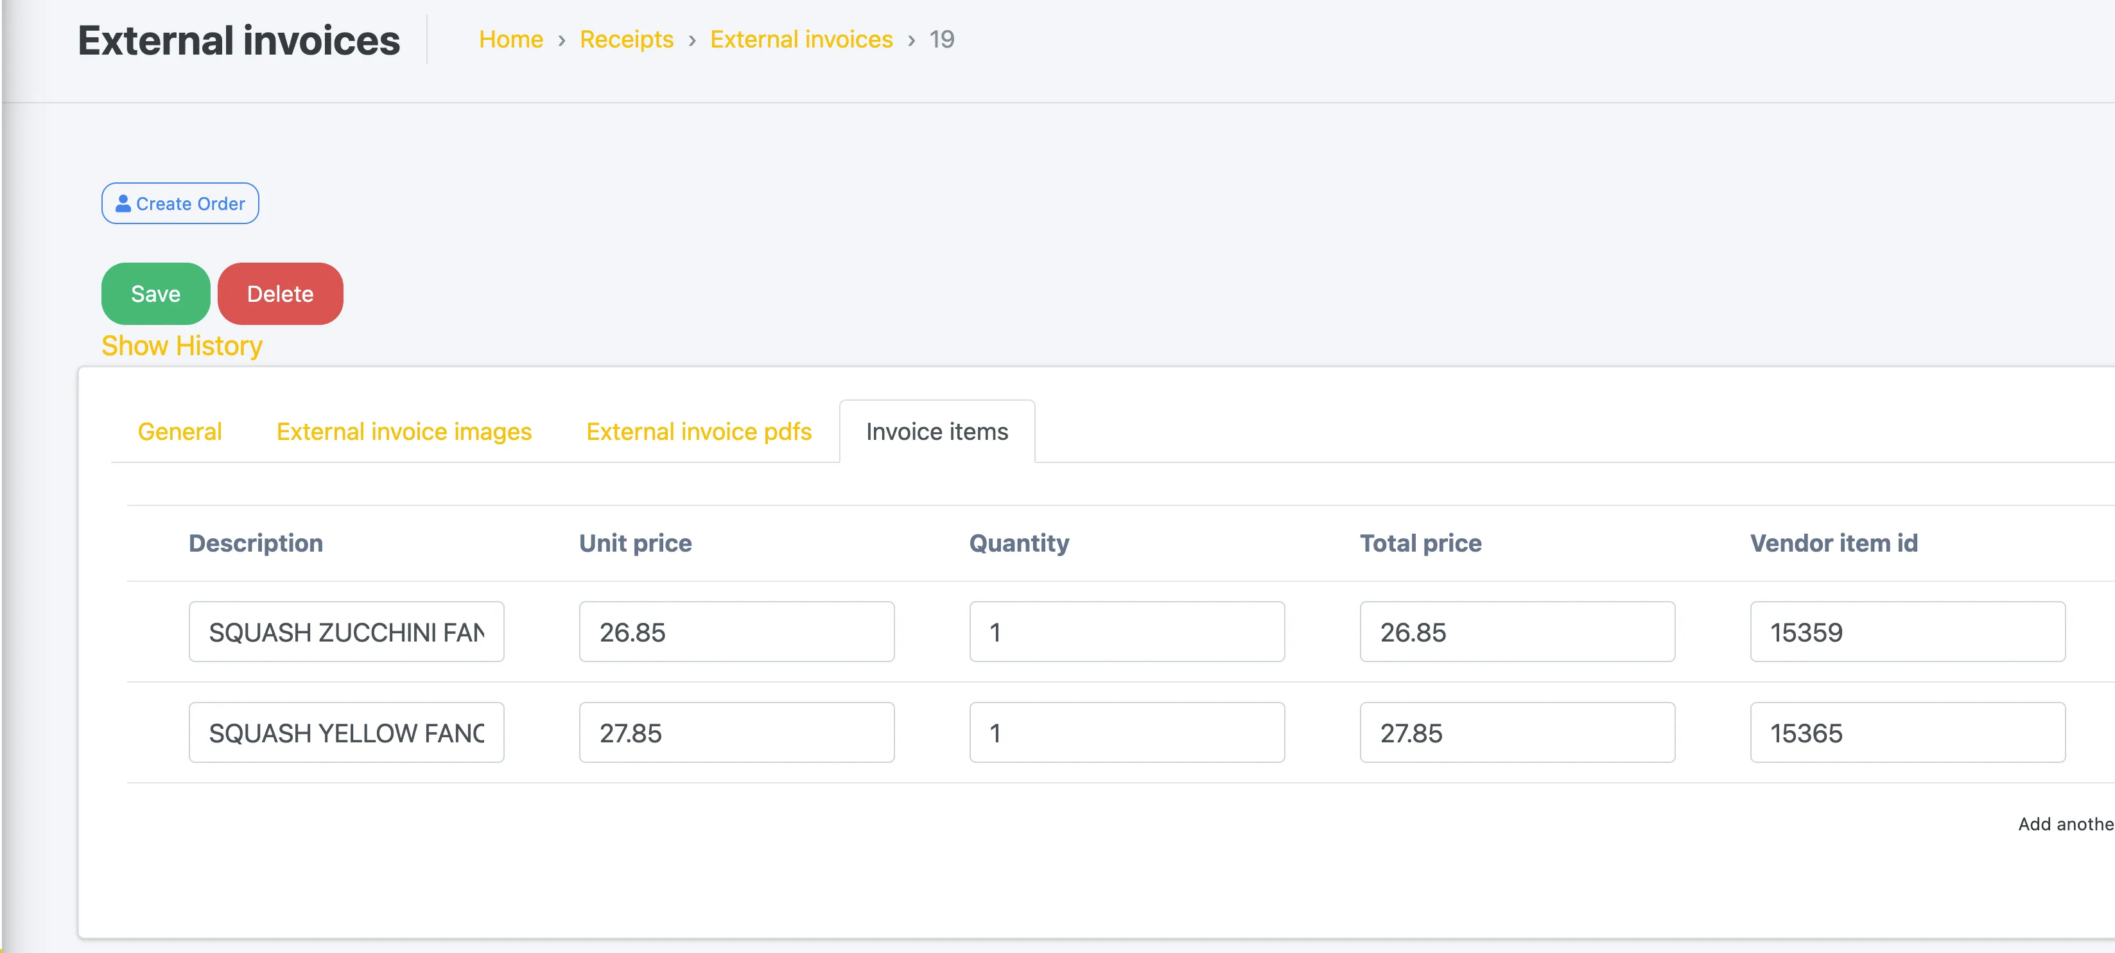This screenshot has height=953, width=2115.
Task: Click the Unit price column header
Action: [x=636, y=543]
